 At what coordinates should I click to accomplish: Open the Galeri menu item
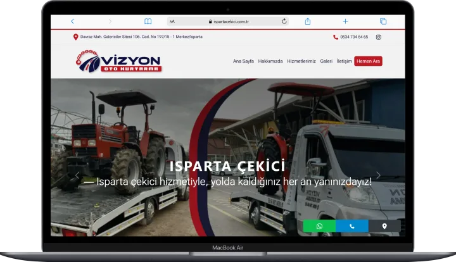(326, 61)
